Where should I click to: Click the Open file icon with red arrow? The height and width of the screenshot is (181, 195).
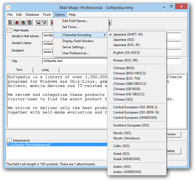tap(17, 22)
